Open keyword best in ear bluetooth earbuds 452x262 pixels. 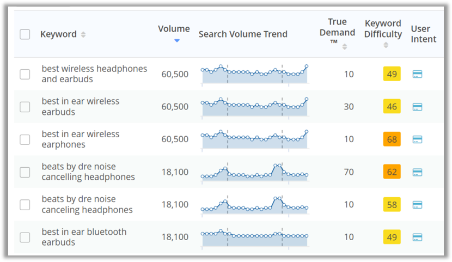(x=84, y=237)
